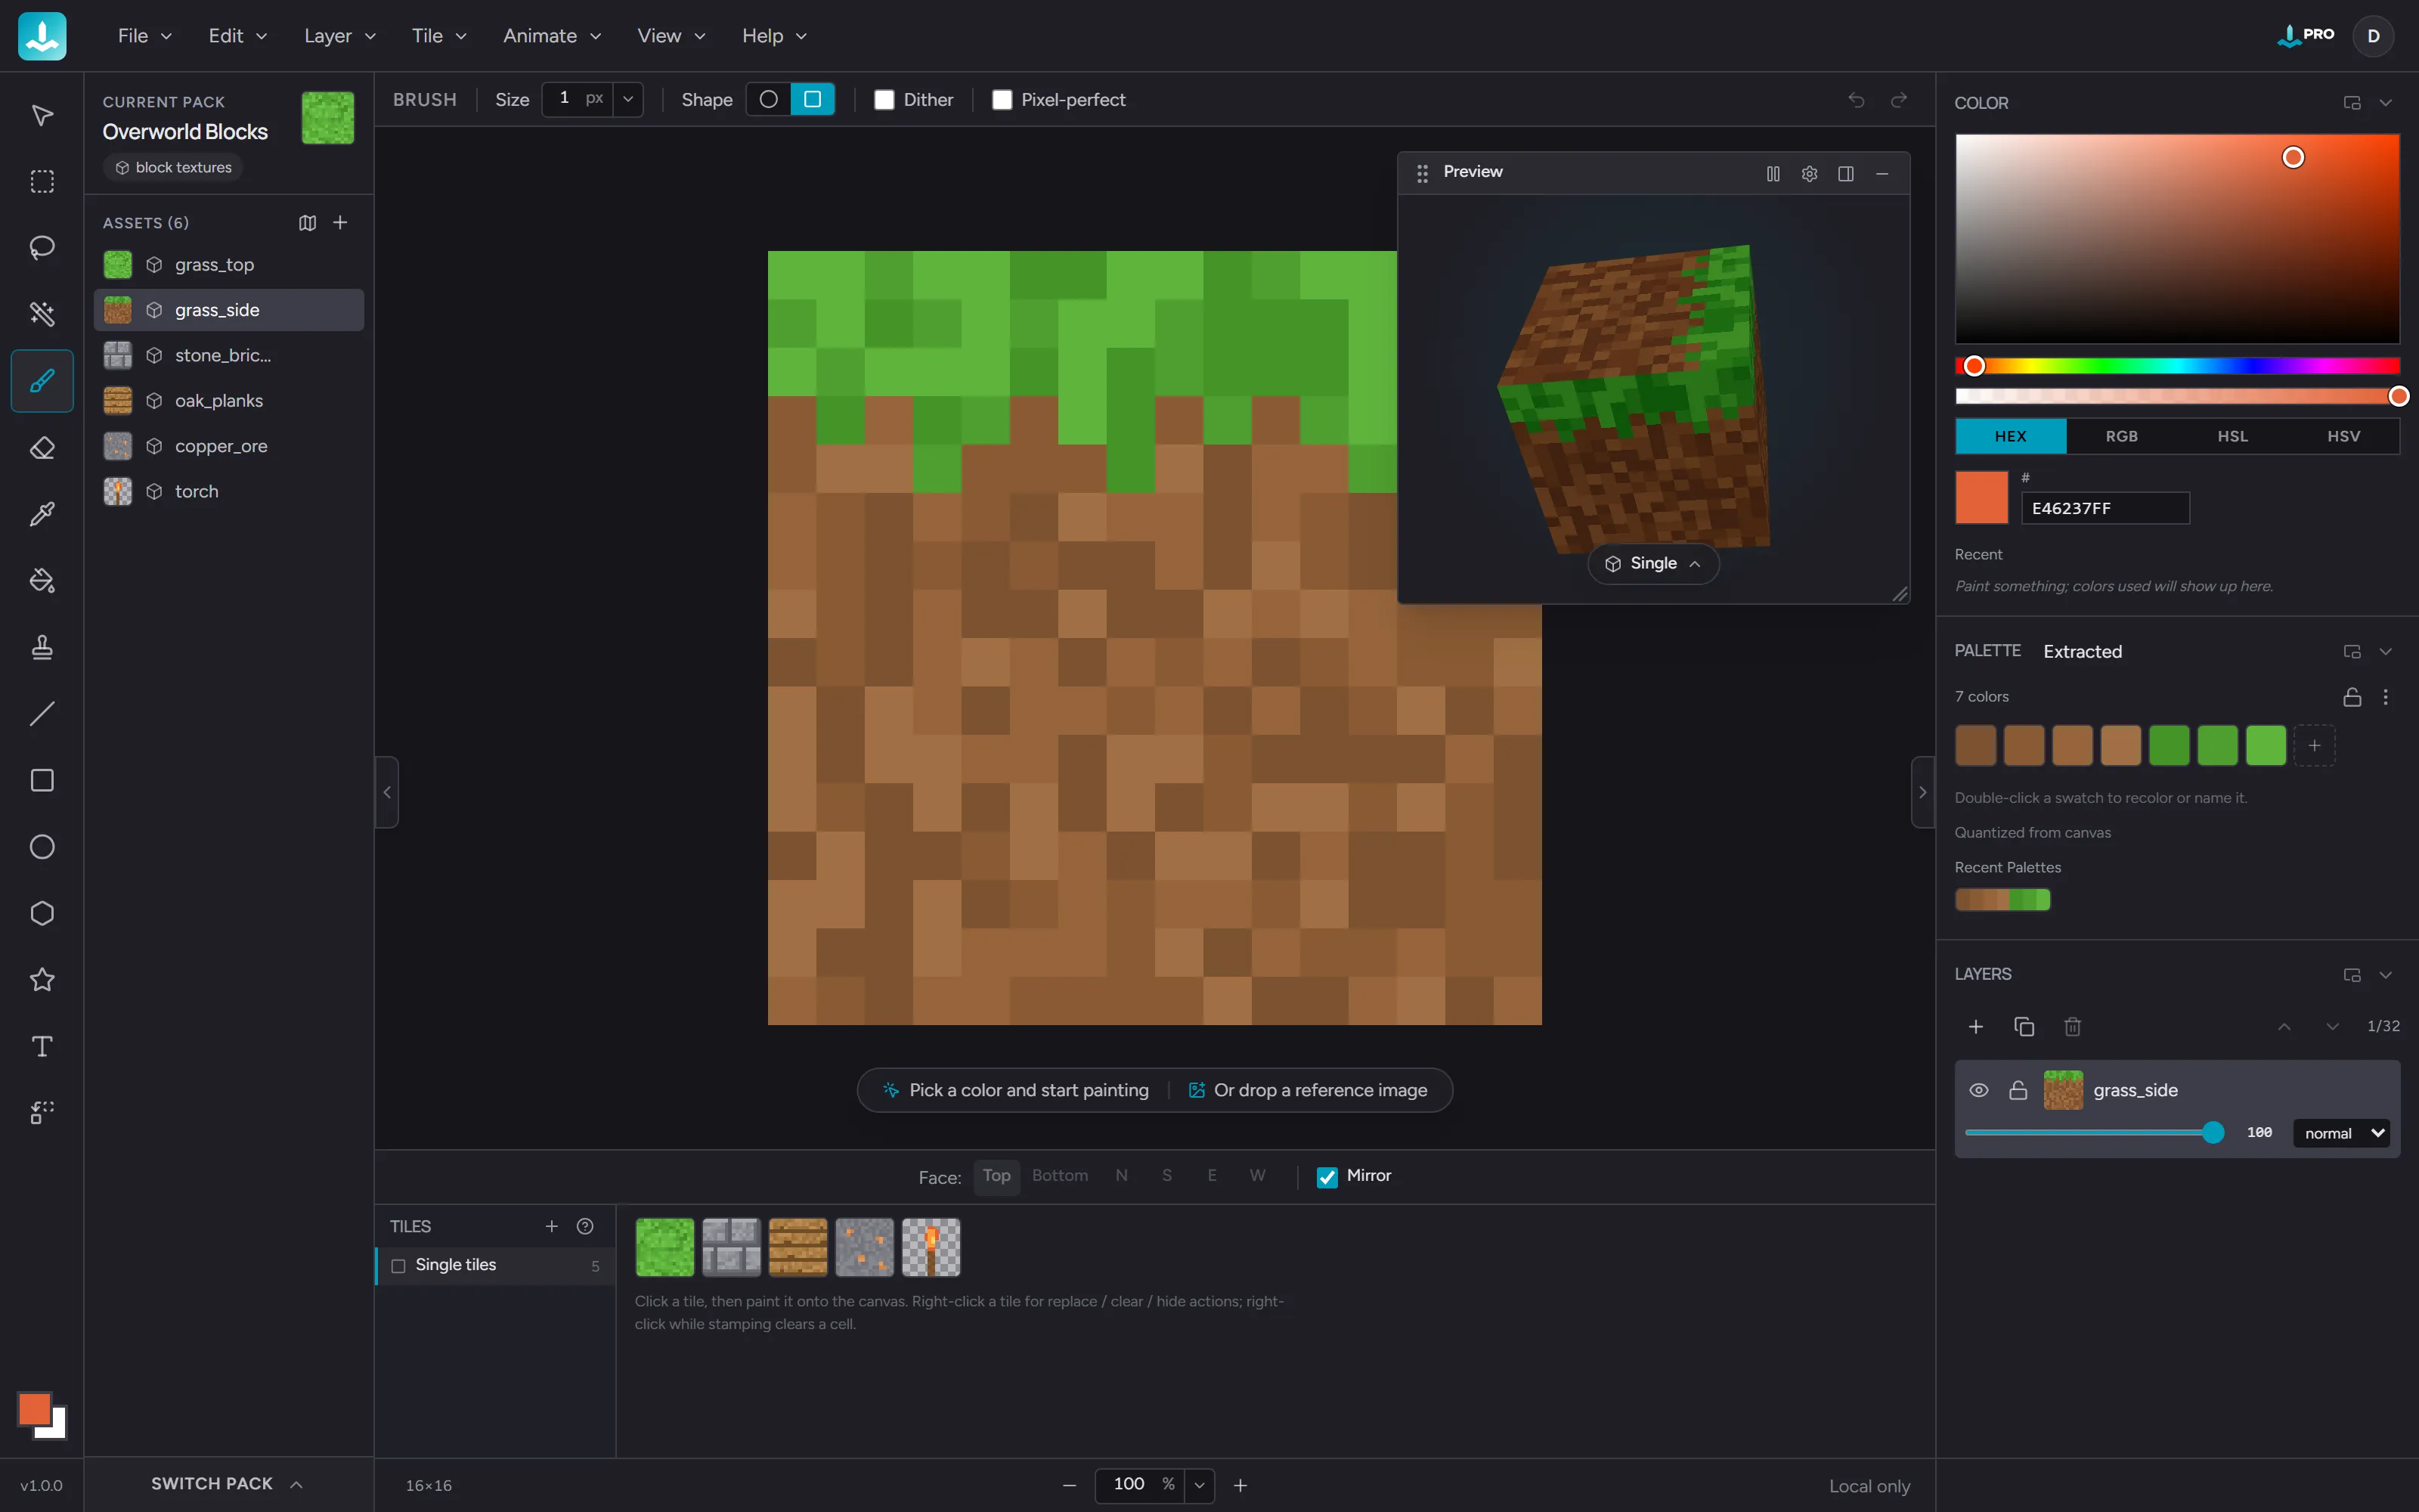Click the hue slider bar
This screenshot has width=2419, height=1512.
click(x=2177, y=366)
